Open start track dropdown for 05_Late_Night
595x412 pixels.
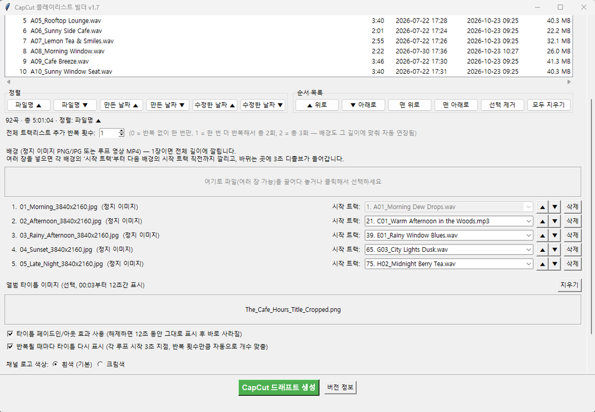[449, 264]
